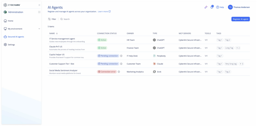Click IT Help Desk owner cell
262x126 pixels.
(x=132, y=56)
